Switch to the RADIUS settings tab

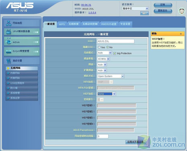click(109, 24)
